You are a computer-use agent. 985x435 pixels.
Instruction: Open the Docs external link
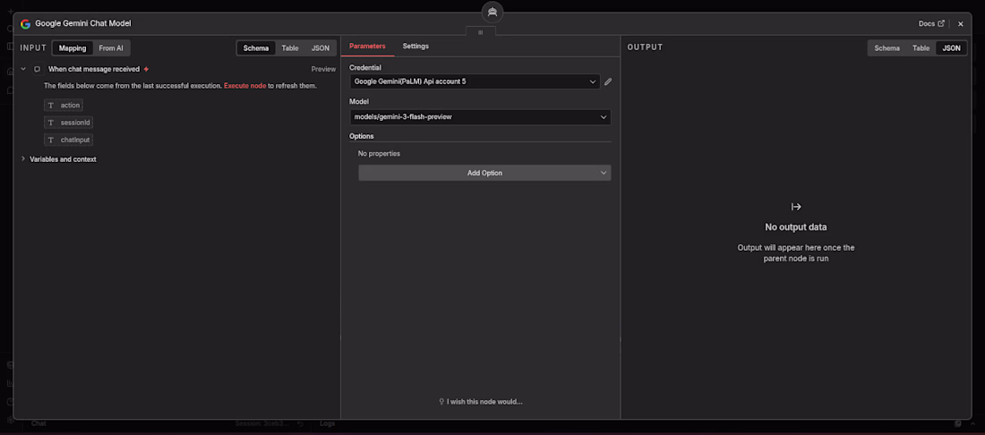pos(931,24)
